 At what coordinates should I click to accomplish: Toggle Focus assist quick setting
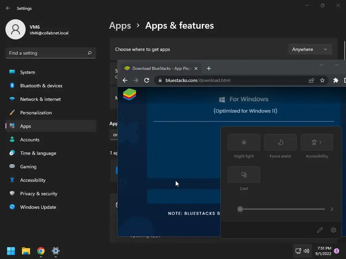click(x=280, y=142)
